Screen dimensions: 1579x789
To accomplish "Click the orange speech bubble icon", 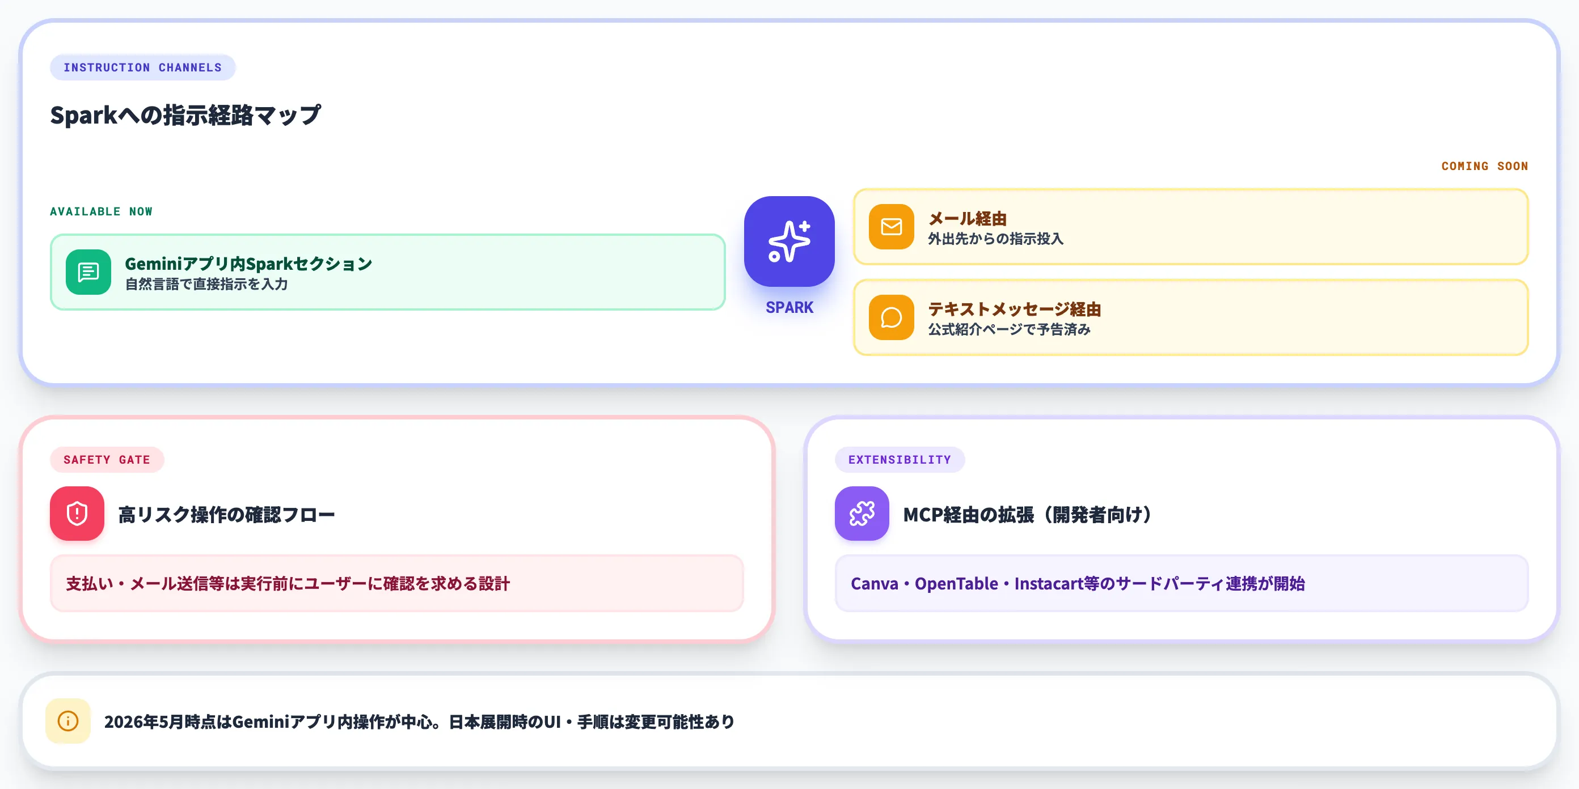I will tap(891, 317).
